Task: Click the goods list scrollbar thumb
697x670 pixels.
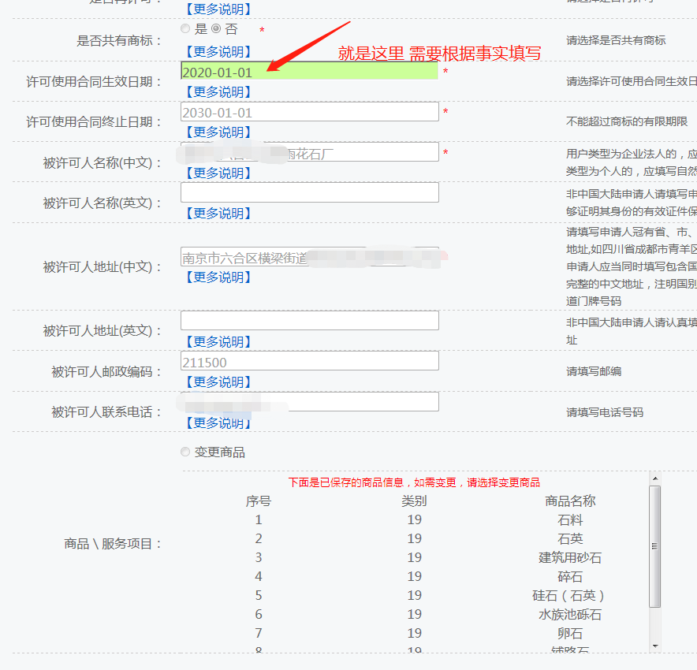Action: 654,546
